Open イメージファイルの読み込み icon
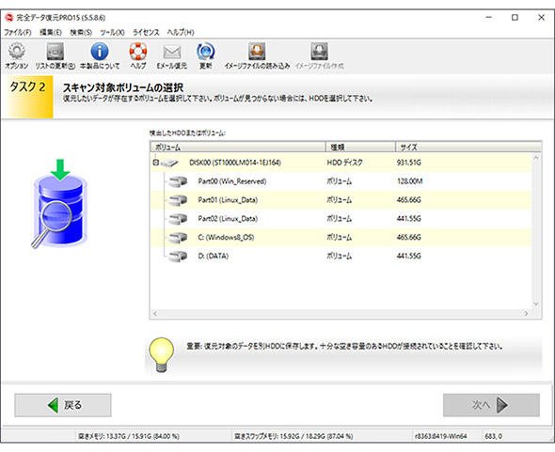This screenshot has height=452, width=555. (257, 52)
